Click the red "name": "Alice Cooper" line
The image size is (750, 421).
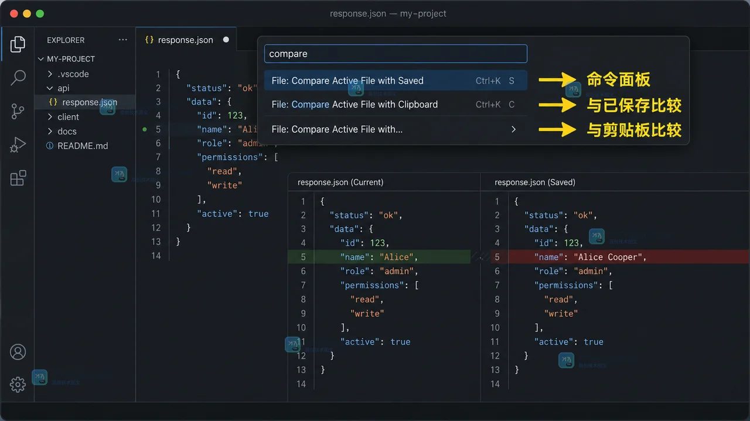pos(620,257)
